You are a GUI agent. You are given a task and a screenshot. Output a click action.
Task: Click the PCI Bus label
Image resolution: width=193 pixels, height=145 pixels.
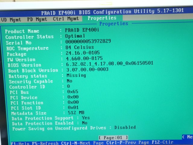(x=19, y=92)
